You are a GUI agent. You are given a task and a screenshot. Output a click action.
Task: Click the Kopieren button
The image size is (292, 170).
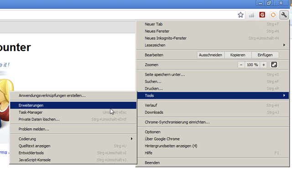point(238,55)
